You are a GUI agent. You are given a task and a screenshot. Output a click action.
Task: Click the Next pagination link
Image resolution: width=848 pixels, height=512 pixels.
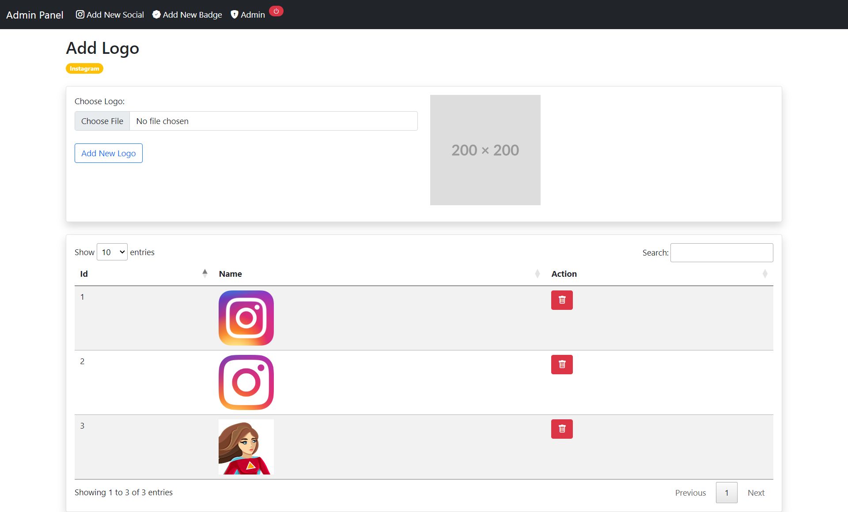click(756, 493)
